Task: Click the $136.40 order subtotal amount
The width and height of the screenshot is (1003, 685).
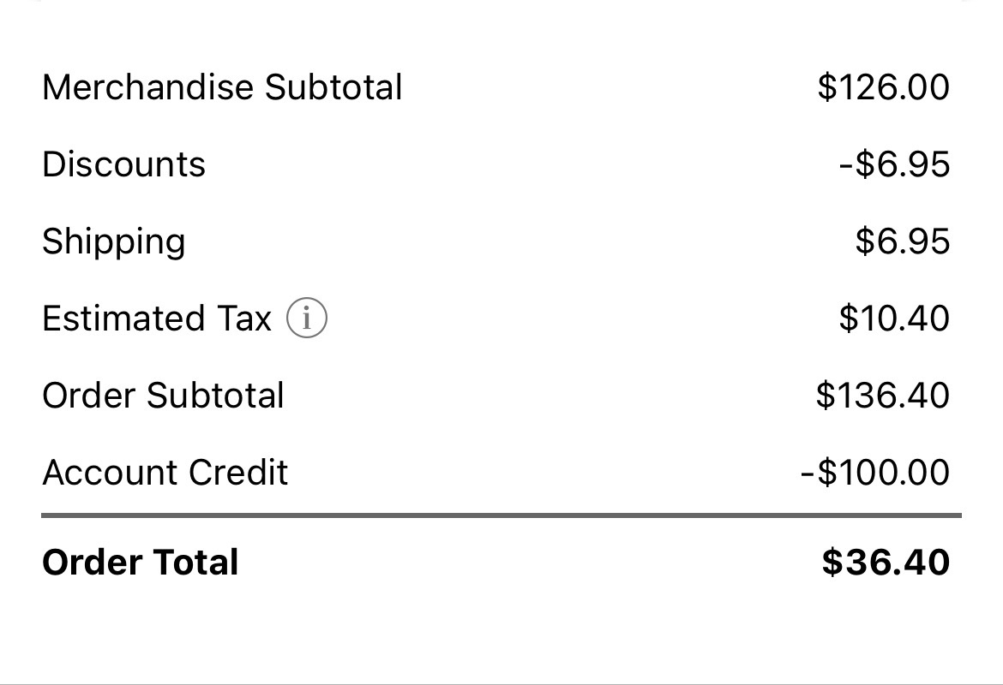Action: click(x=883, y=395)
